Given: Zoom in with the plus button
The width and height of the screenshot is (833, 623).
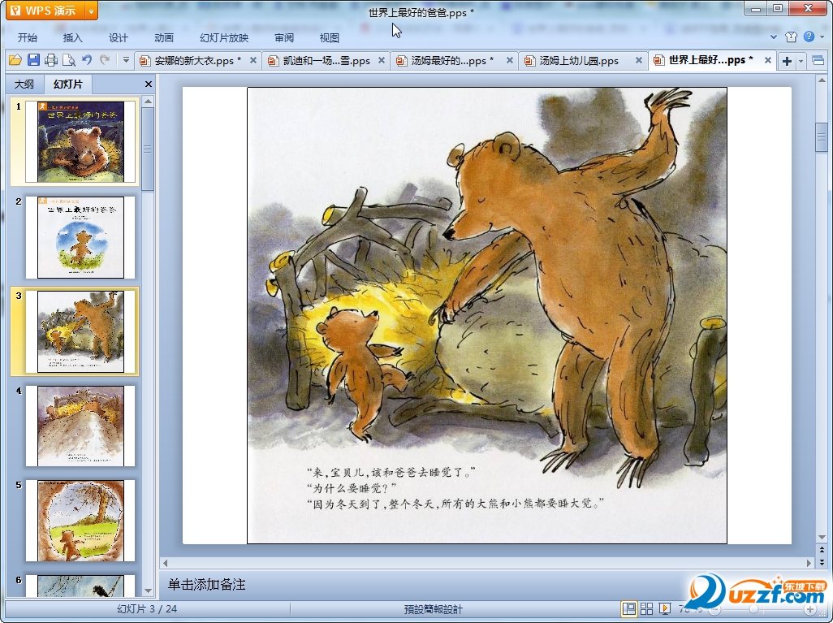Looking at the screenshot, I should coord(810,609).
